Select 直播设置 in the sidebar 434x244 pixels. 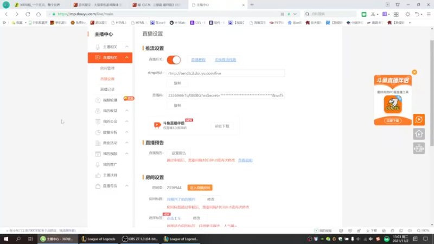pos(107,79)
